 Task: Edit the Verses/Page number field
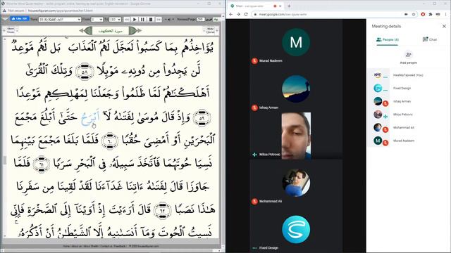click(200, 19)
